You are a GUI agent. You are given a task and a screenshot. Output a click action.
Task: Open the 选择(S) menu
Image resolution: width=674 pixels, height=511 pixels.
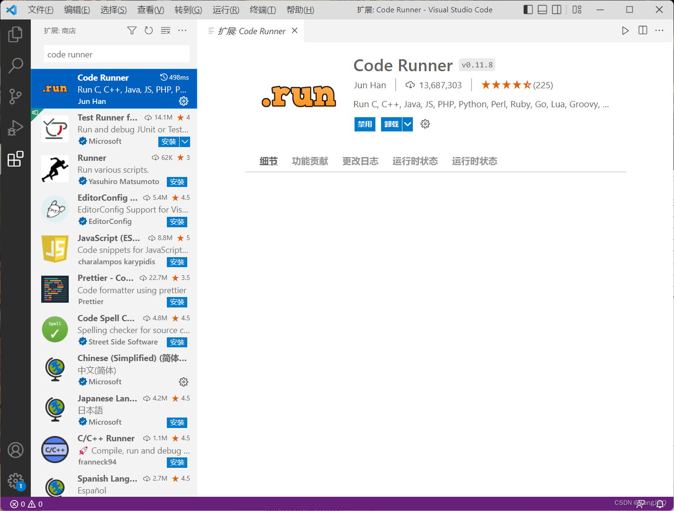(114, 9)
